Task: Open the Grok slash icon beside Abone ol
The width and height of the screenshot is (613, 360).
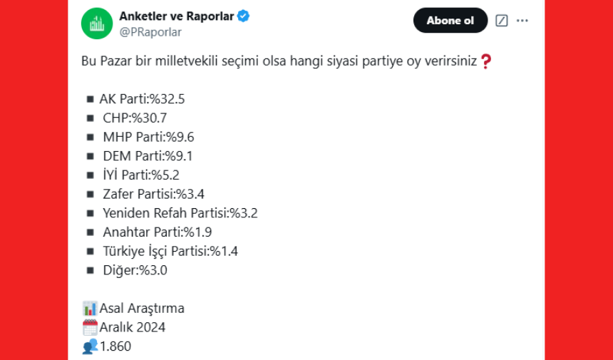Action: click(502, 21)
